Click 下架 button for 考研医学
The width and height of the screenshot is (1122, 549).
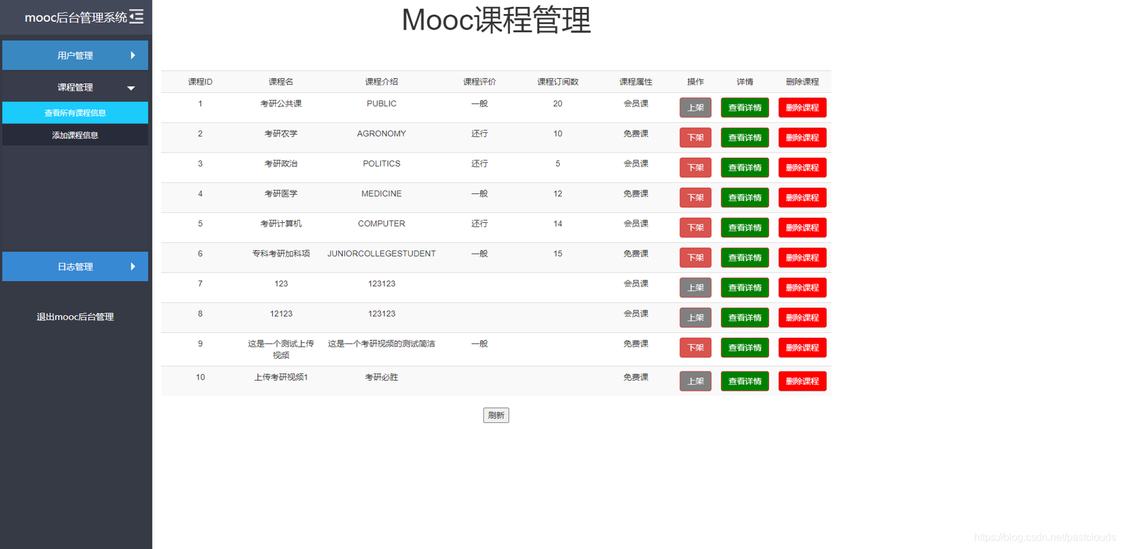point(695,198)
